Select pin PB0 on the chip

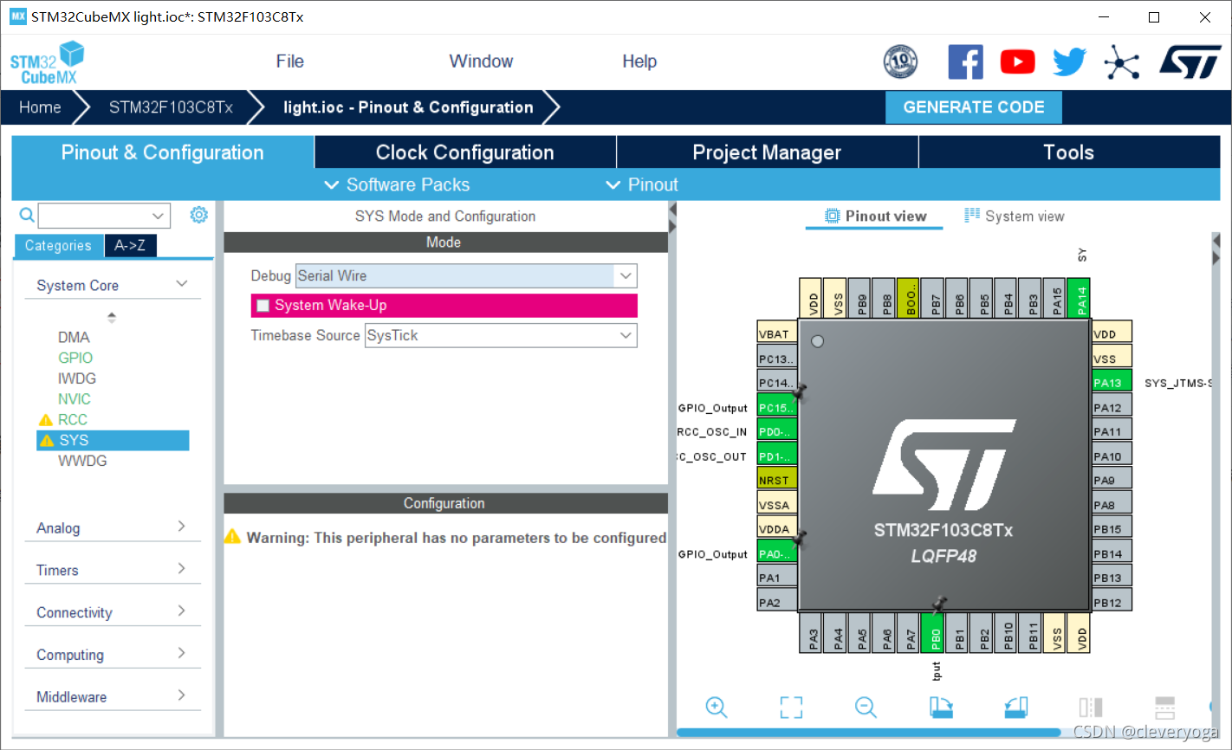[x=932, y=633]
